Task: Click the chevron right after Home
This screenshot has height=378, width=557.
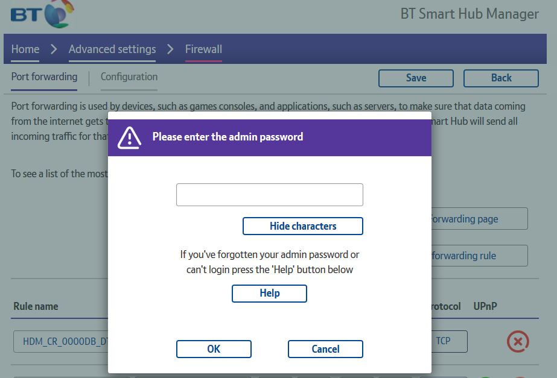Action: [x=54, y=49]
